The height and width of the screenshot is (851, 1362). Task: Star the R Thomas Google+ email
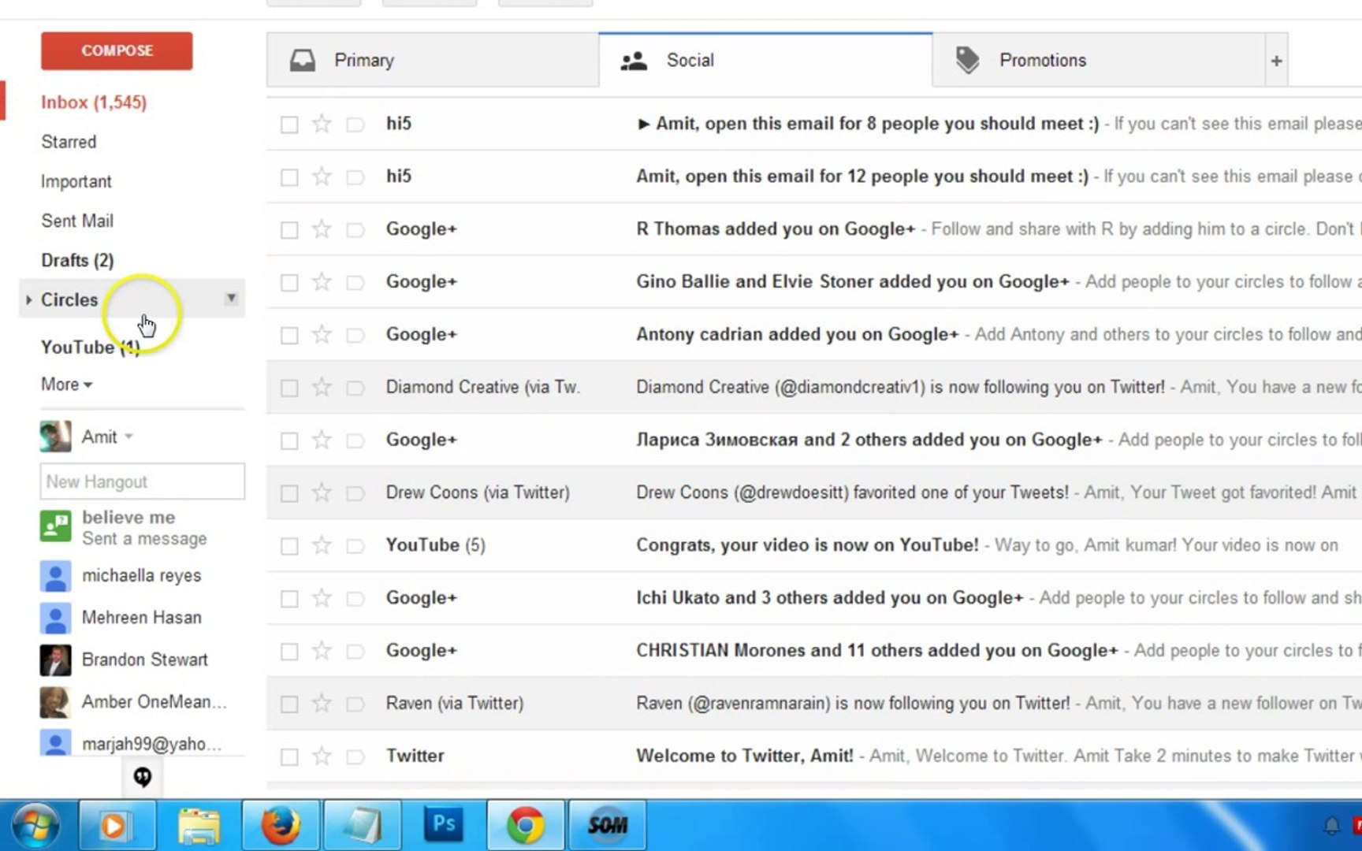point(321,229)
